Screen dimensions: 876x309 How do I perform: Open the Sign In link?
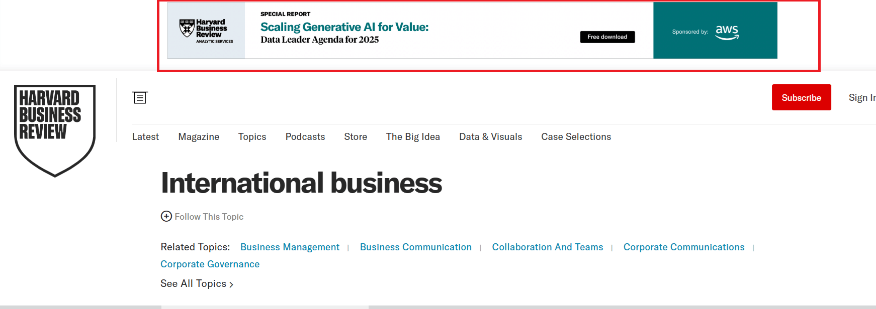[x=862, y=98]
